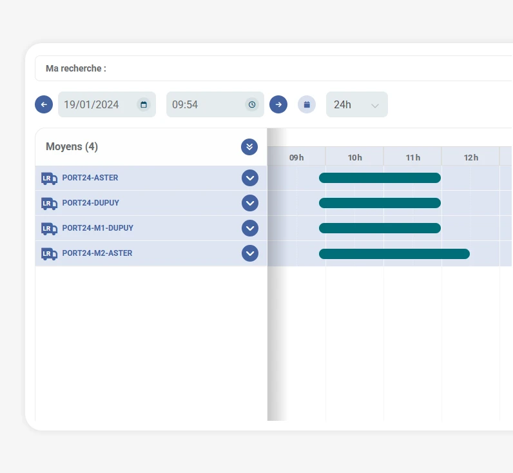Image resolution: width=513 pixels, height=473 pixels.
Task: Click the truck icon for PORT24-DUPUY
Action: 50,204
